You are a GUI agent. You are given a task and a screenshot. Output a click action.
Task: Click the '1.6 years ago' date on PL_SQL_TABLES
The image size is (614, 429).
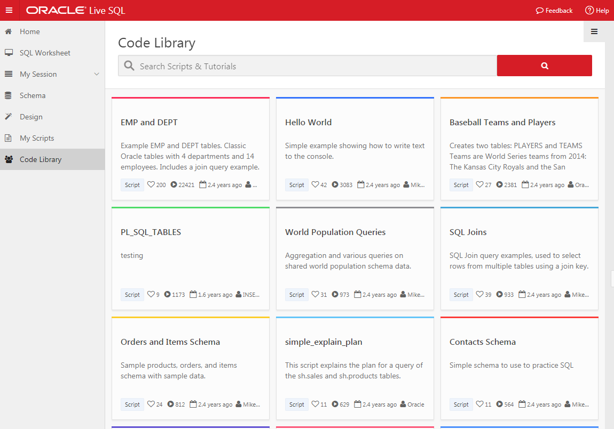click(215, 295)
